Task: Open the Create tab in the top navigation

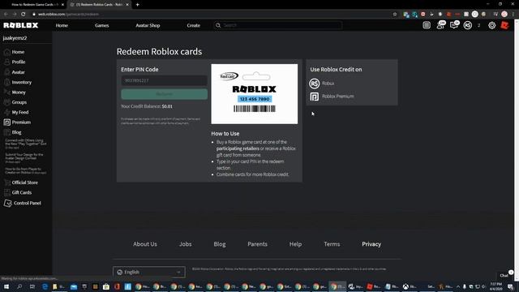Action: pos(193,25)
